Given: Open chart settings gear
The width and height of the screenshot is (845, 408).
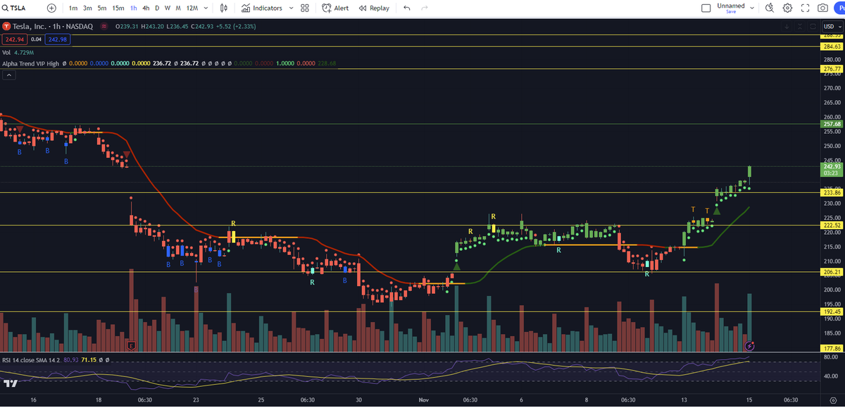Looking at the screenshot, I should 787,8.
